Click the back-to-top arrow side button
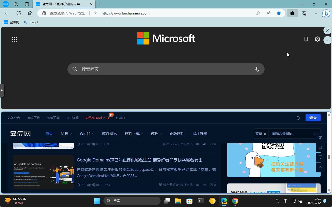 pos(320,167)
